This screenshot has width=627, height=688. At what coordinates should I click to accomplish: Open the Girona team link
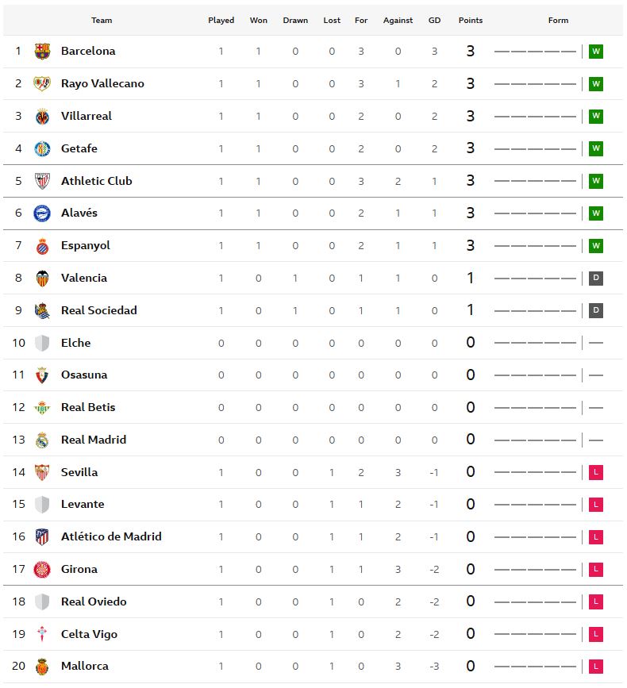79,569
